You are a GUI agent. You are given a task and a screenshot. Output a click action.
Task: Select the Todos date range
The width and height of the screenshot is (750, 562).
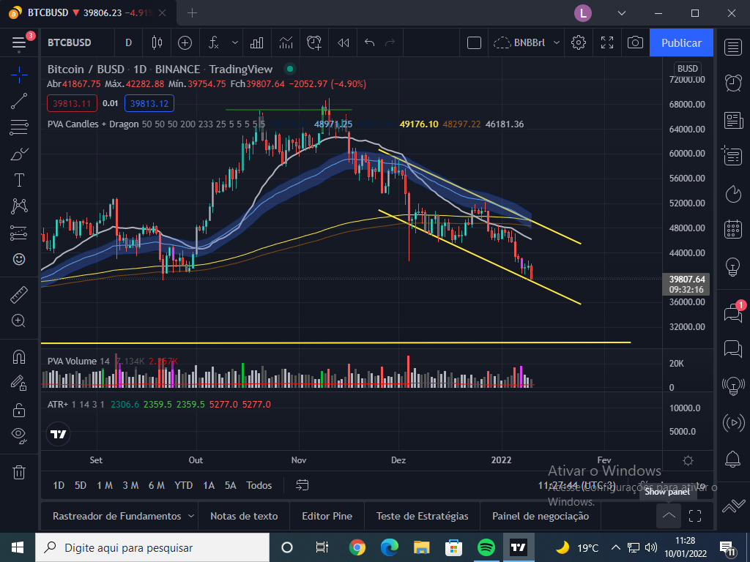259,485
